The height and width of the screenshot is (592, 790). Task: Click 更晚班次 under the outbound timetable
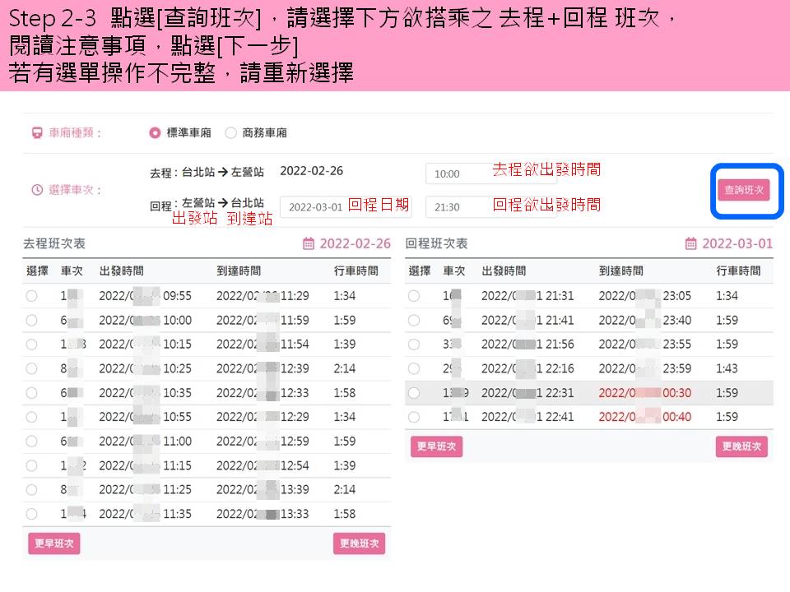coord(359,543)
